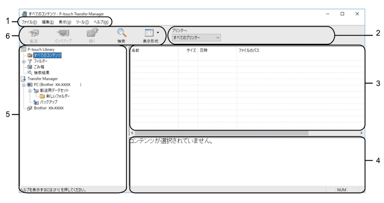The width and height of the screenshot is (384, 203).
Task: Open the ツール(T) menu
Action: point(82,22)
